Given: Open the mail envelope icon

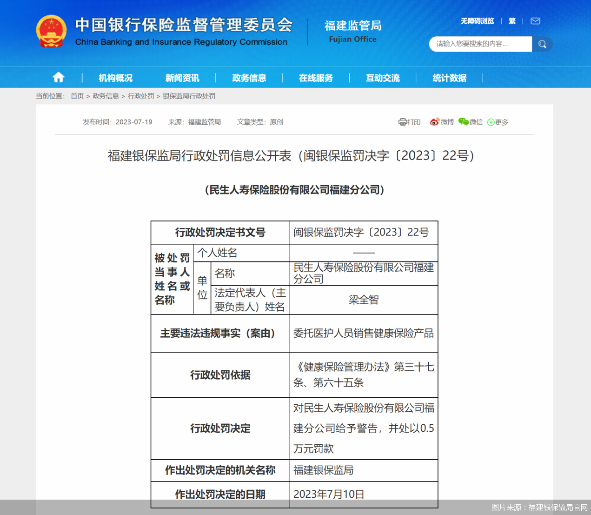Looking at the screenshot, I should click(x=535, y=21).
